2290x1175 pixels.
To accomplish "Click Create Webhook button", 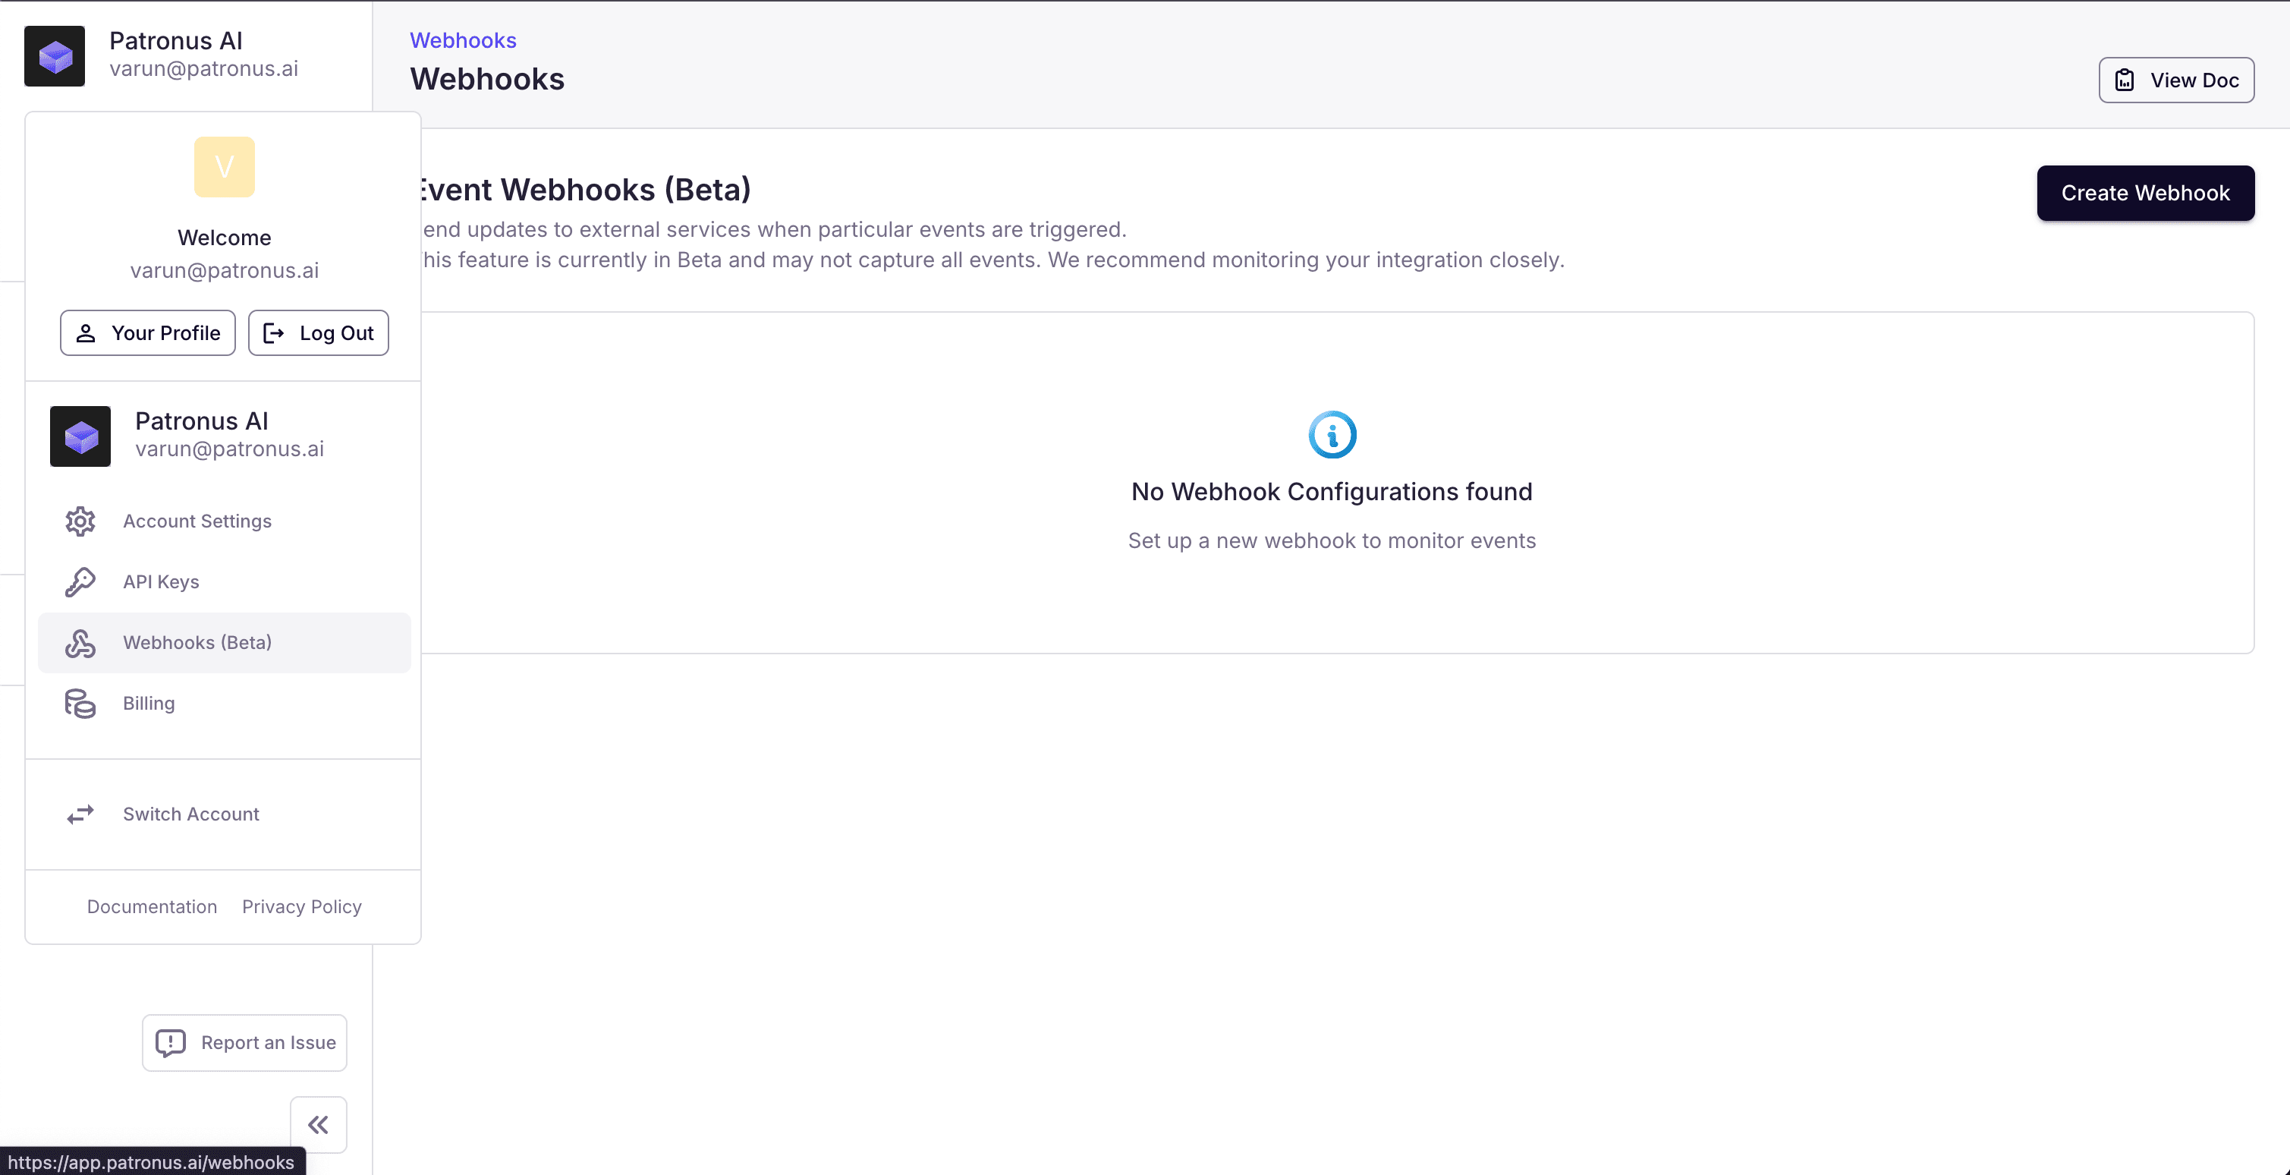I will click(2144, 193).
